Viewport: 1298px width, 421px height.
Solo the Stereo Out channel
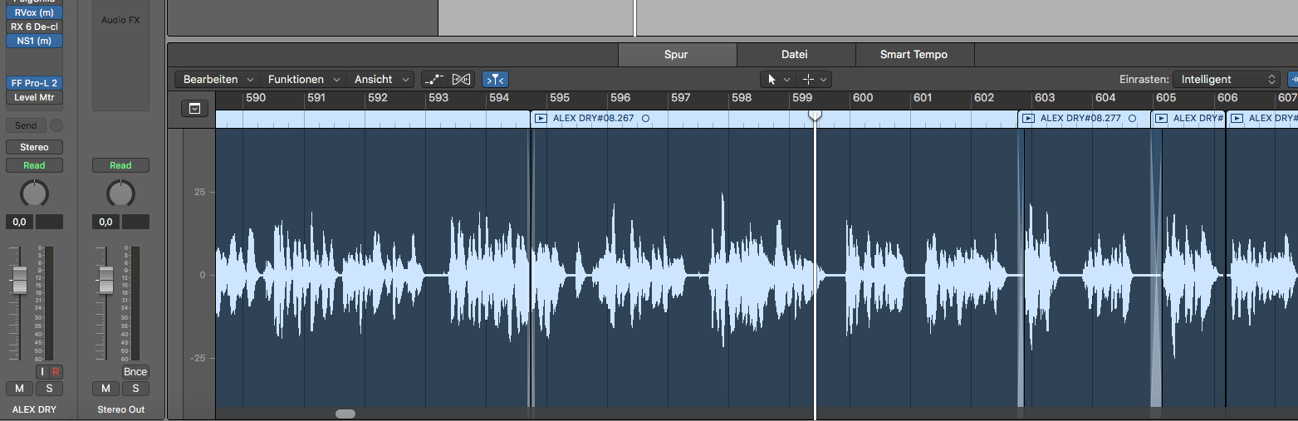(135, 389)
